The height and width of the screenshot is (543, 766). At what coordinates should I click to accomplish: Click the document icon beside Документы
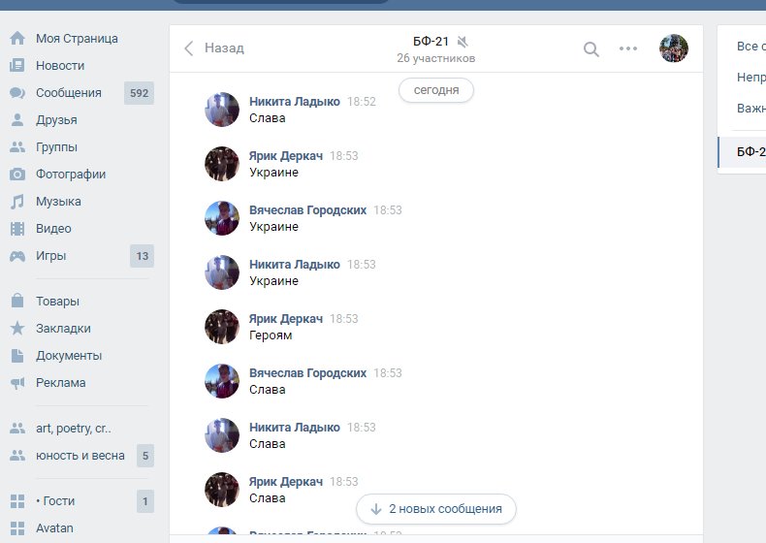(x=17, y=355)
